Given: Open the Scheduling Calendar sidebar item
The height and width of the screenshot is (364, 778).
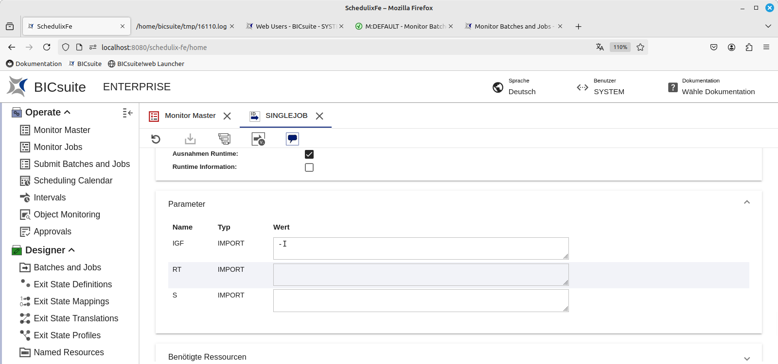Looking at the screenshot, I should pos(73,181).
